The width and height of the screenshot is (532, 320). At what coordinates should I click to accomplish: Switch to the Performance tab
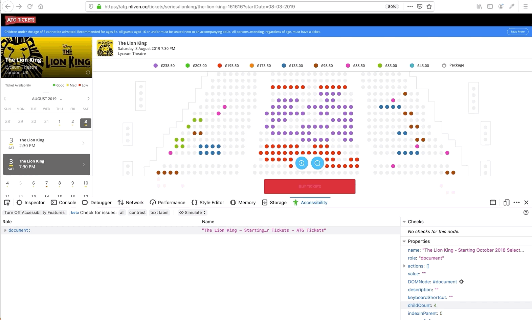tap(168, 203)
